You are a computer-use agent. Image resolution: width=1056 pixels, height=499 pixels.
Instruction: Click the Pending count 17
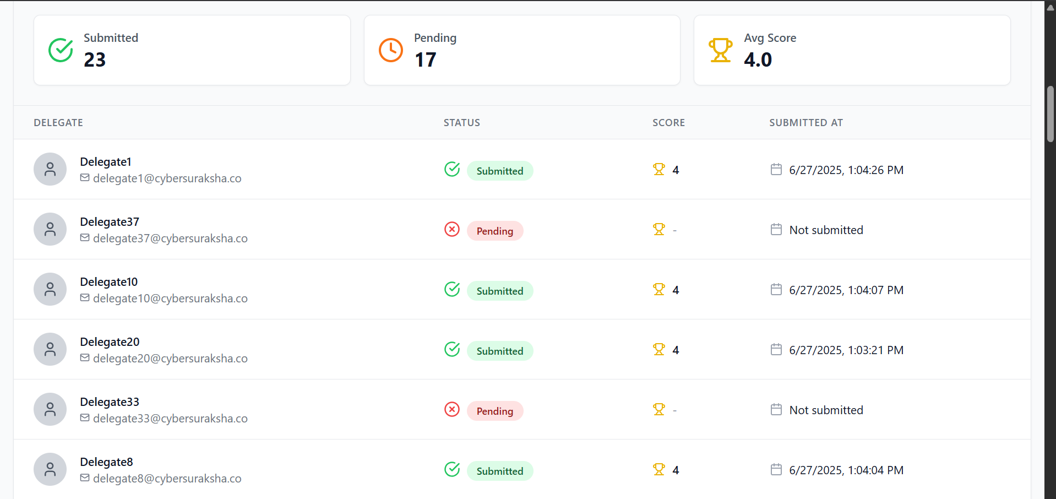[425, 59]
